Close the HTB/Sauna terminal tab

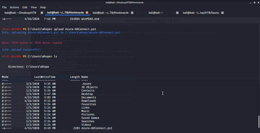[222, 13]
